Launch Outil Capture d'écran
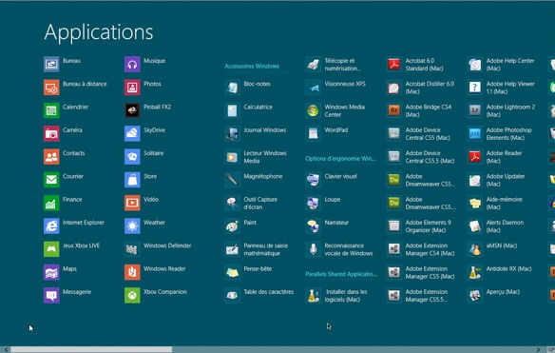Image resolution: width=555 pixels, height=353 pixels. coord(232,203)
